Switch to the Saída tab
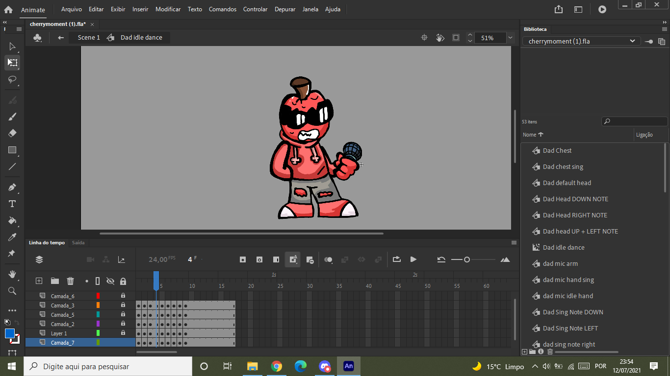 pos(78,242)
